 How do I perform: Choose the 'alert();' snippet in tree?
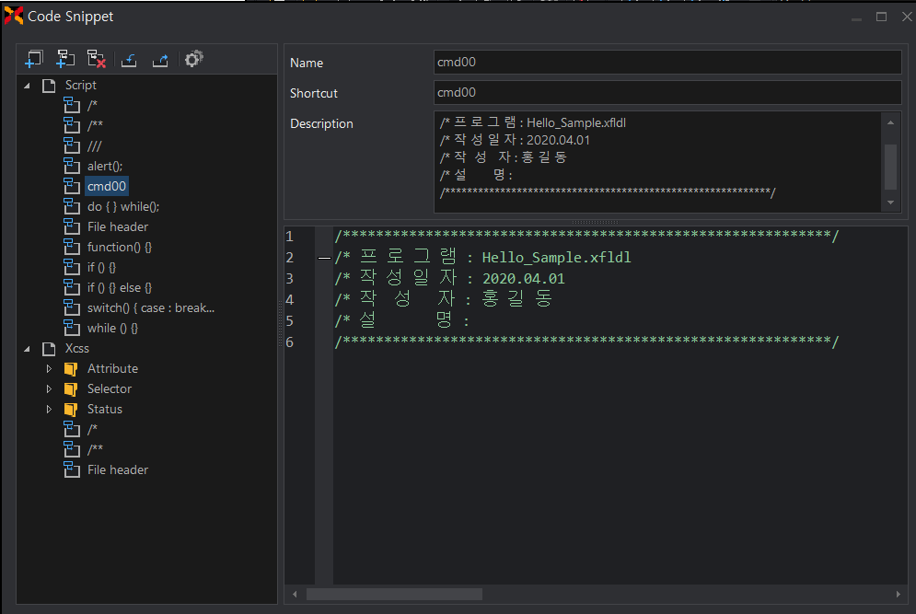pyautogui.click(x=104, y=167)
